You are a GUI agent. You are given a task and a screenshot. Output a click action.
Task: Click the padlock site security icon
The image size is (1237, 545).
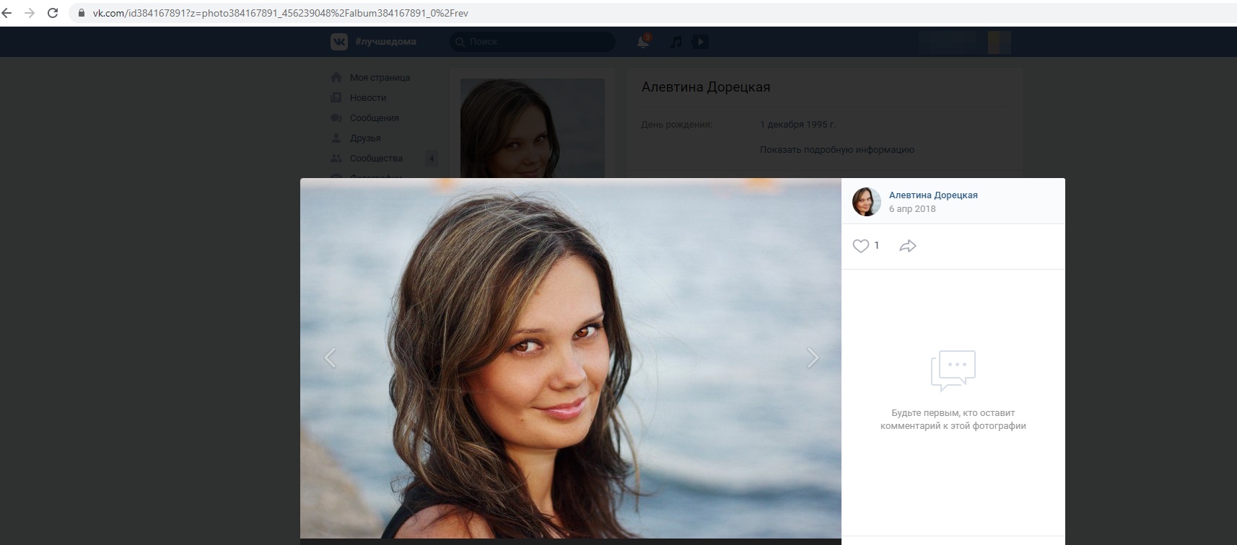coord(82,13)
